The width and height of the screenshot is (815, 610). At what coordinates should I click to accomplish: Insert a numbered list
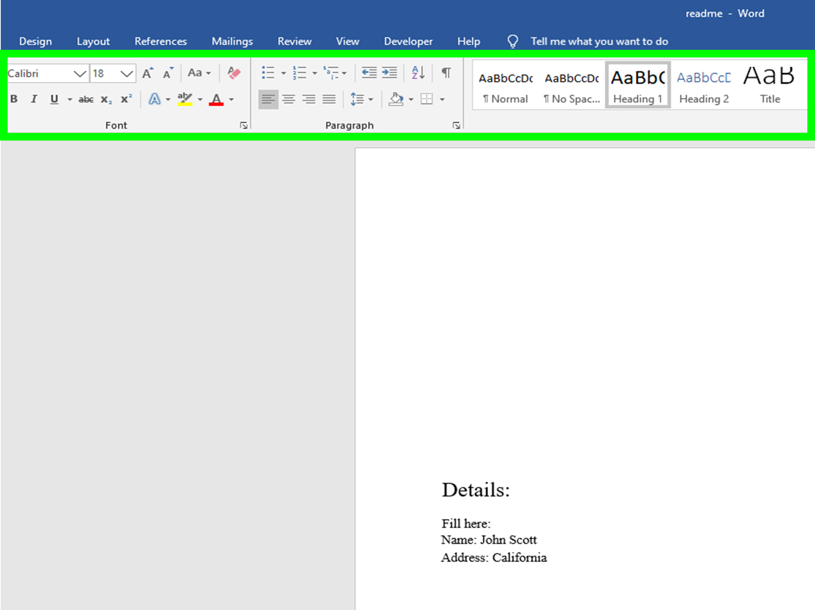tap(299, 73)
